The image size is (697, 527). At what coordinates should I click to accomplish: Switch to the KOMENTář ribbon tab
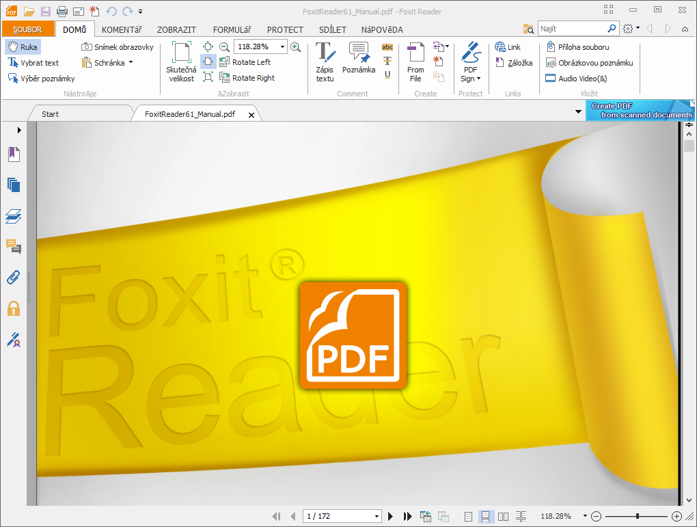point(122,29)
